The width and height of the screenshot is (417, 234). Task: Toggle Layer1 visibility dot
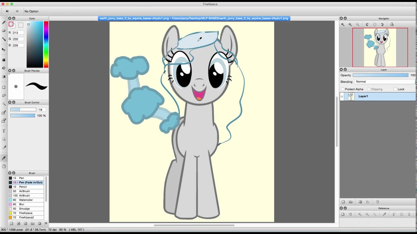pos(342,96)
